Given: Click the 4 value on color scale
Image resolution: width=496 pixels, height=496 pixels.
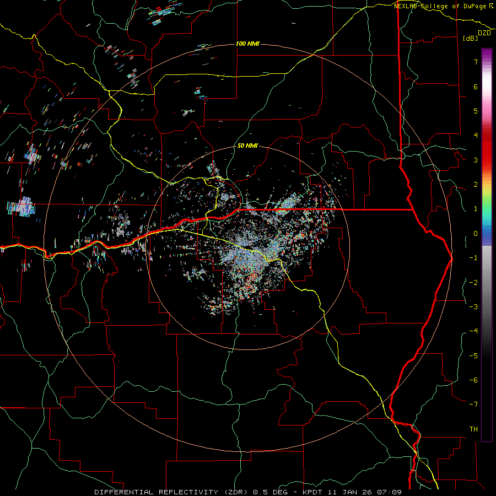Looking at the screenshot, I should coord(476,136).
